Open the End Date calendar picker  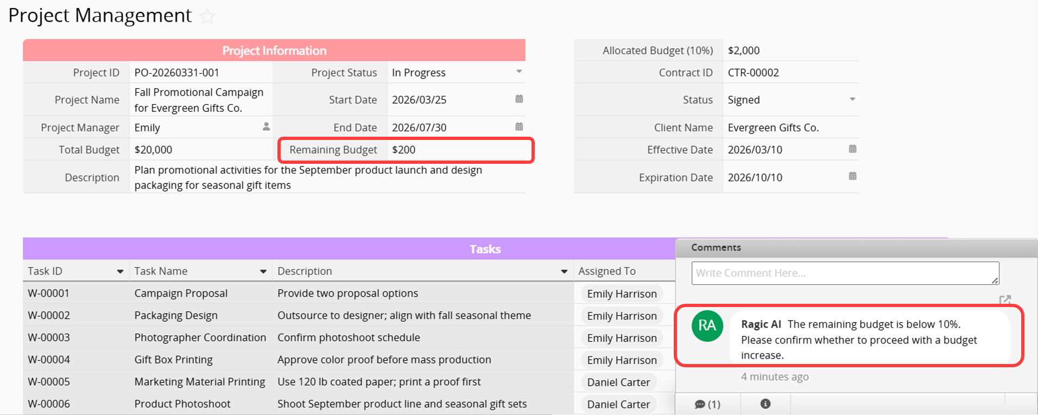coord(519,126)
